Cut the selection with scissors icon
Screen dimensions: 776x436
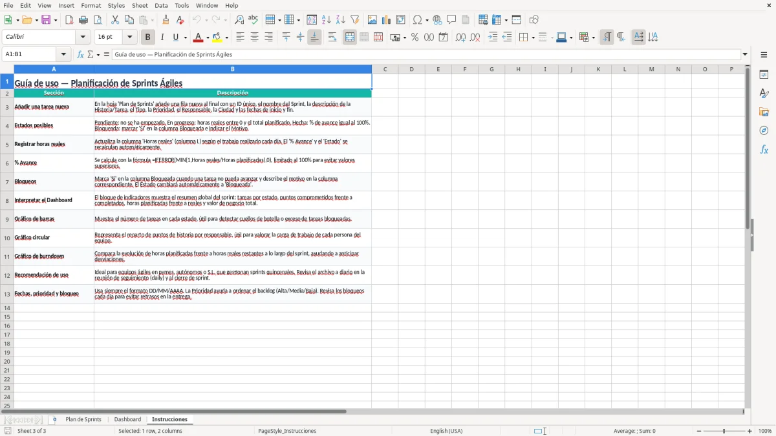click(115, 20)
